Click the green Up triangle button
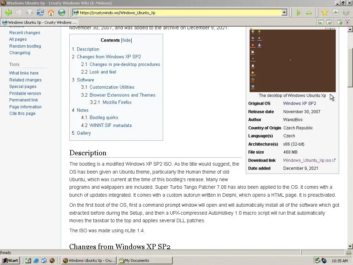Screen dimensions: 353x265 click(309, 13)
